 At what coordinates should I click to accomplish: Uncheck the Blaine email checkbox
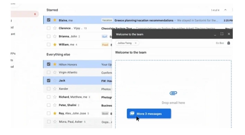(48, 20)
